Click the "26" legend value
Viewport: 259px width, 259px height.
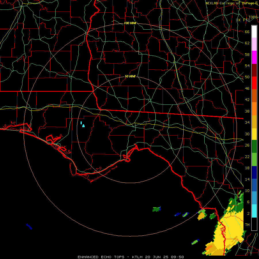tap(247, 145)
